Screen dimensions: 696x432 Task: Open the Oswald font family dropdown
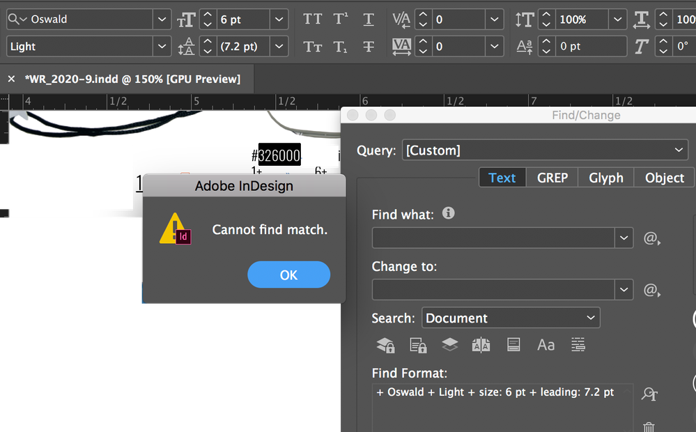tap(162, 20)
